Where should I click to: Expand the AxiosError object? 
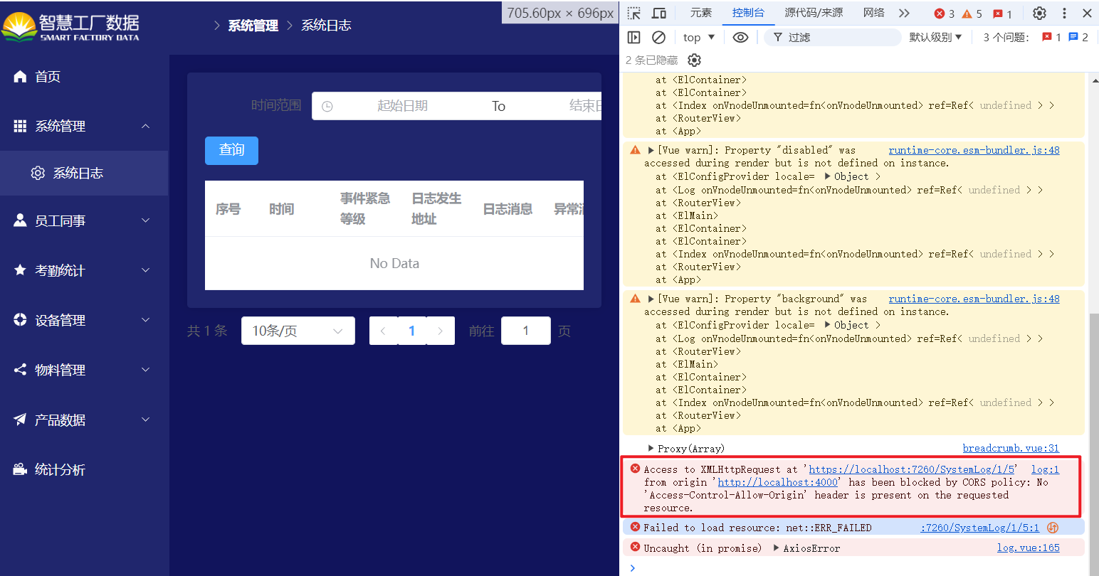click(777, 548)
